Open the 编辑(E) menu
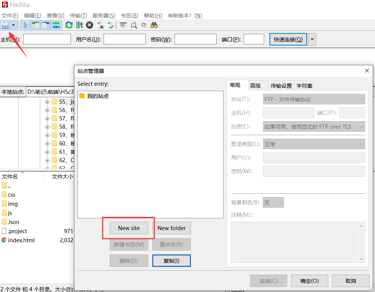The height and width of the screenshot is (292, 375). 33,16
